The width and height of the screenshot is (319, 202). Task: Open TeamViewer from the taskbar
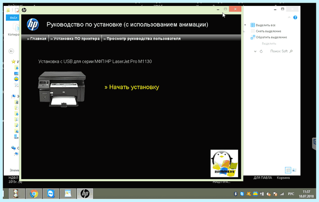[x=51, y=193]
